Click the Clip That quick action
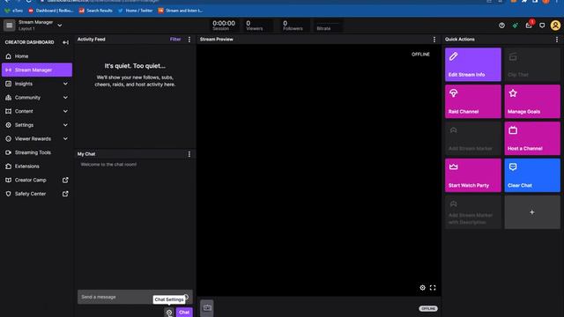The image size is (564, 317). pos(532,64)
